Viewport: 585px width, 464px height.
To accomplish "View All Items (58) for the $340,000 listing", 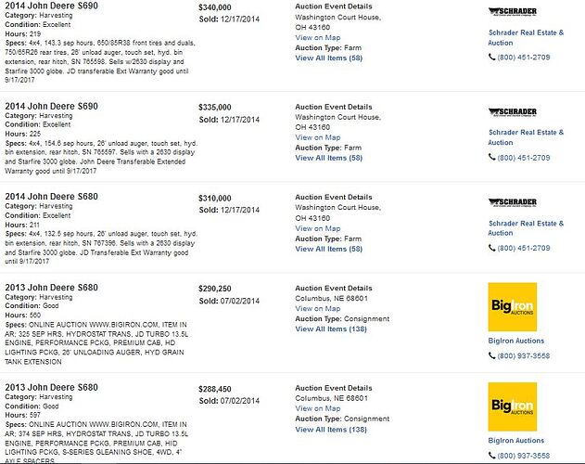I will click(x=329, y=58).
